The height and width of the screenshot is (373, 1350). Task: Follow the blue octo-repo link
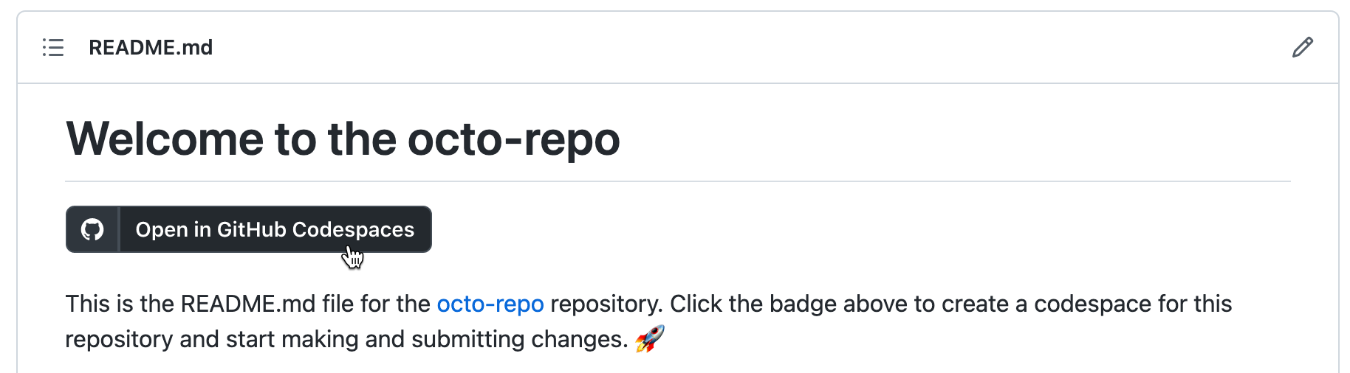490,304
